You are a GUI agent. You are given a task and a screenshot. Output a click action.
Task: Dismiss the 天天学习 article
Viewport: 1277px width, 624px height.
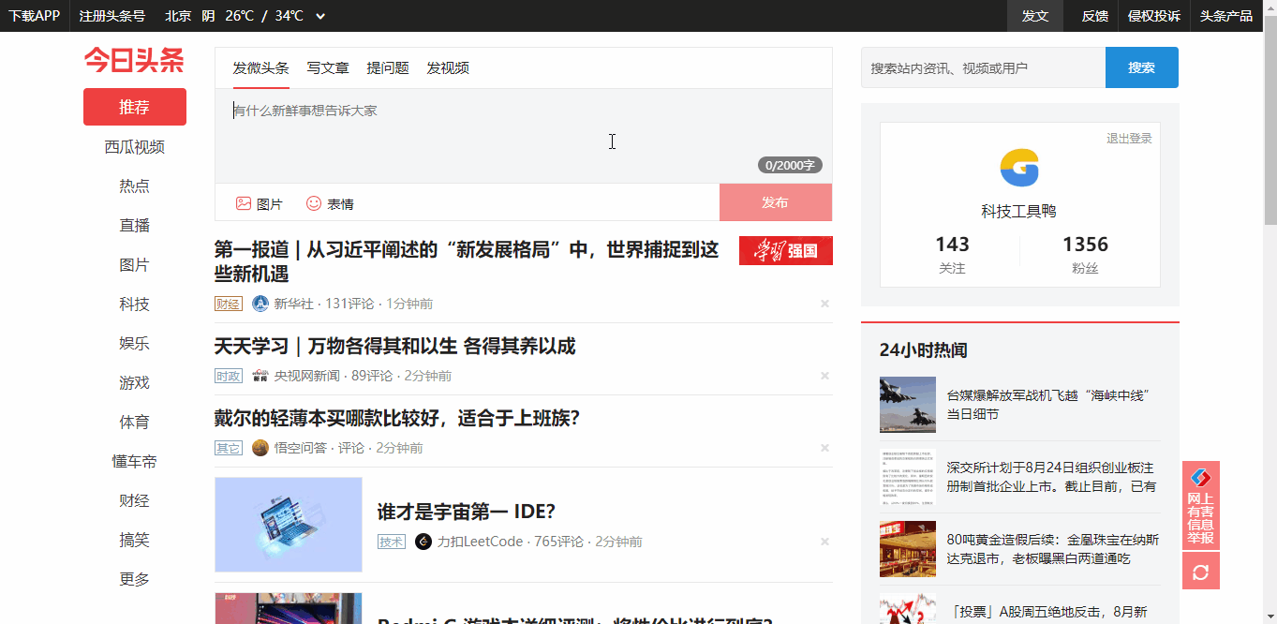(825, 376)
